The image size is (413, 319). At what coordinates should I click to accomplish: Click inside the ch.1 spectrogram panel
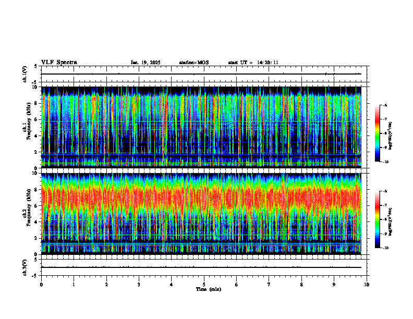coord(201,127)
